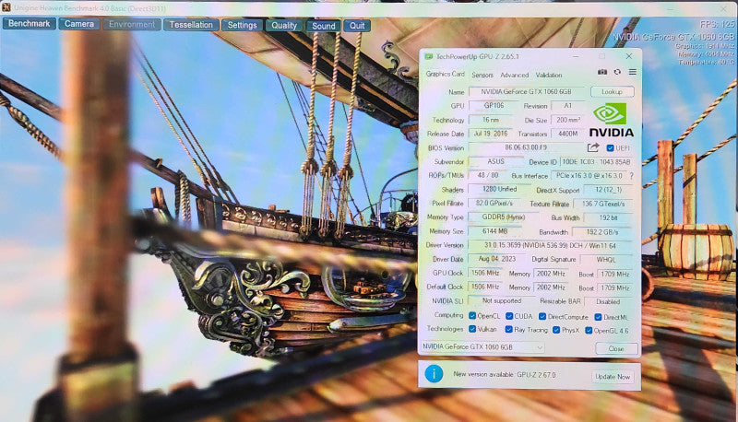The image size is (738, 422).
Task: Open the Quality menu in Heaven
Action: [284, 26]
